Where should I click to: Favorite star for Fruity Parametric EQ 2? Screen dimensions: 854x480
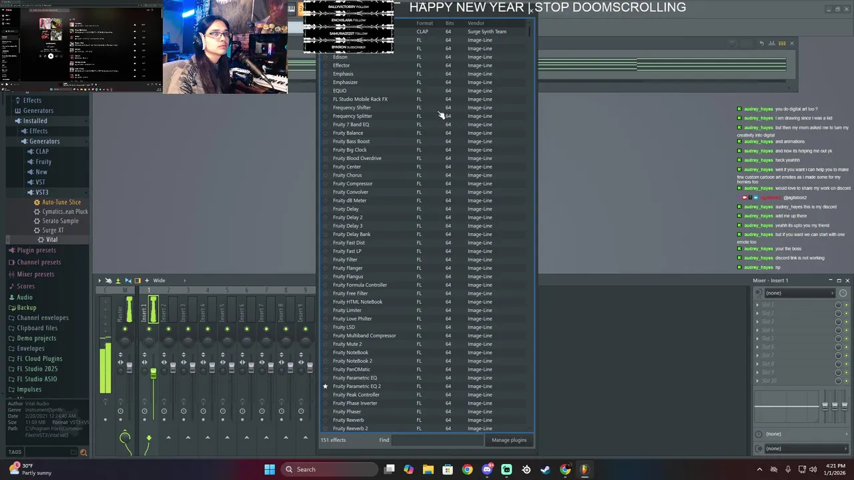(x=325, y=387)
